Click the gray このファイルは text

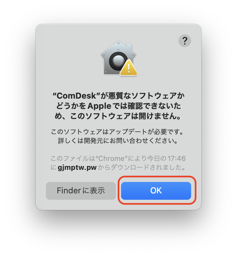[x=73, y=159]
